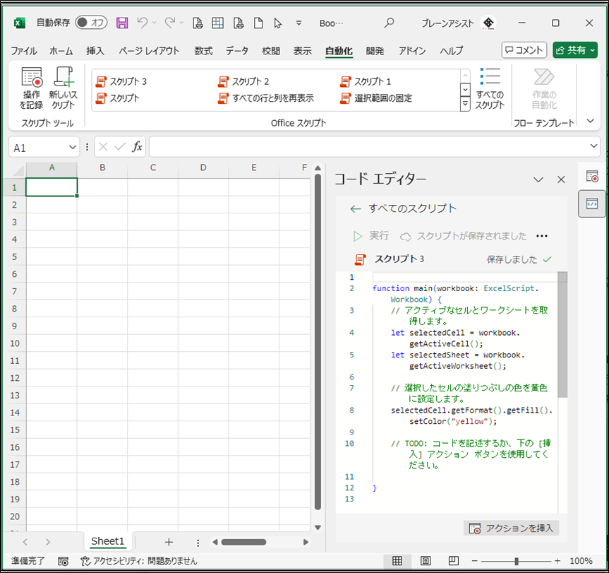Screen dimensions: 609x573
Task: Select cell A1 in the worksheet
Action: 52,187
